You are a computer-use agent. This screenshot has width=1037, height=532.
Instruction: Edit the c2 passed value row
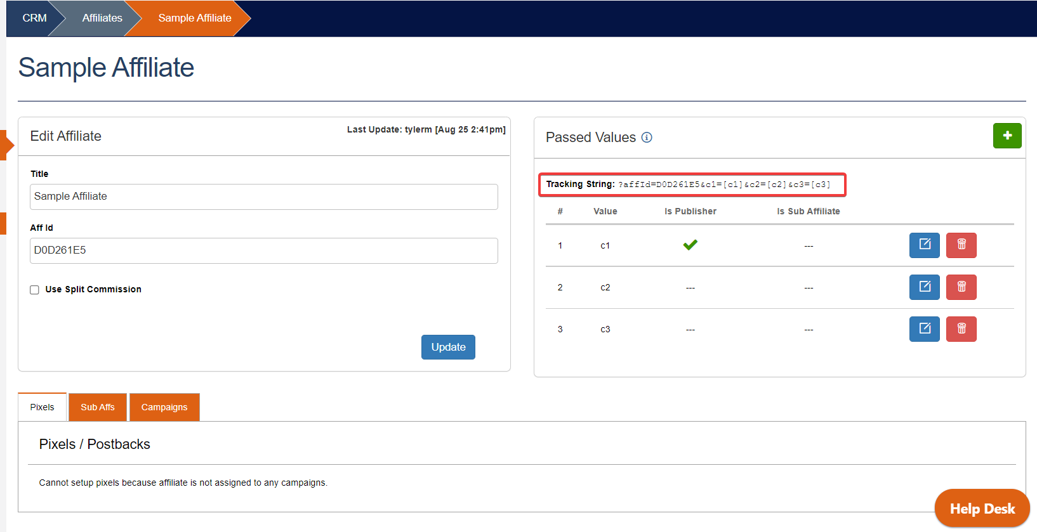924,287
